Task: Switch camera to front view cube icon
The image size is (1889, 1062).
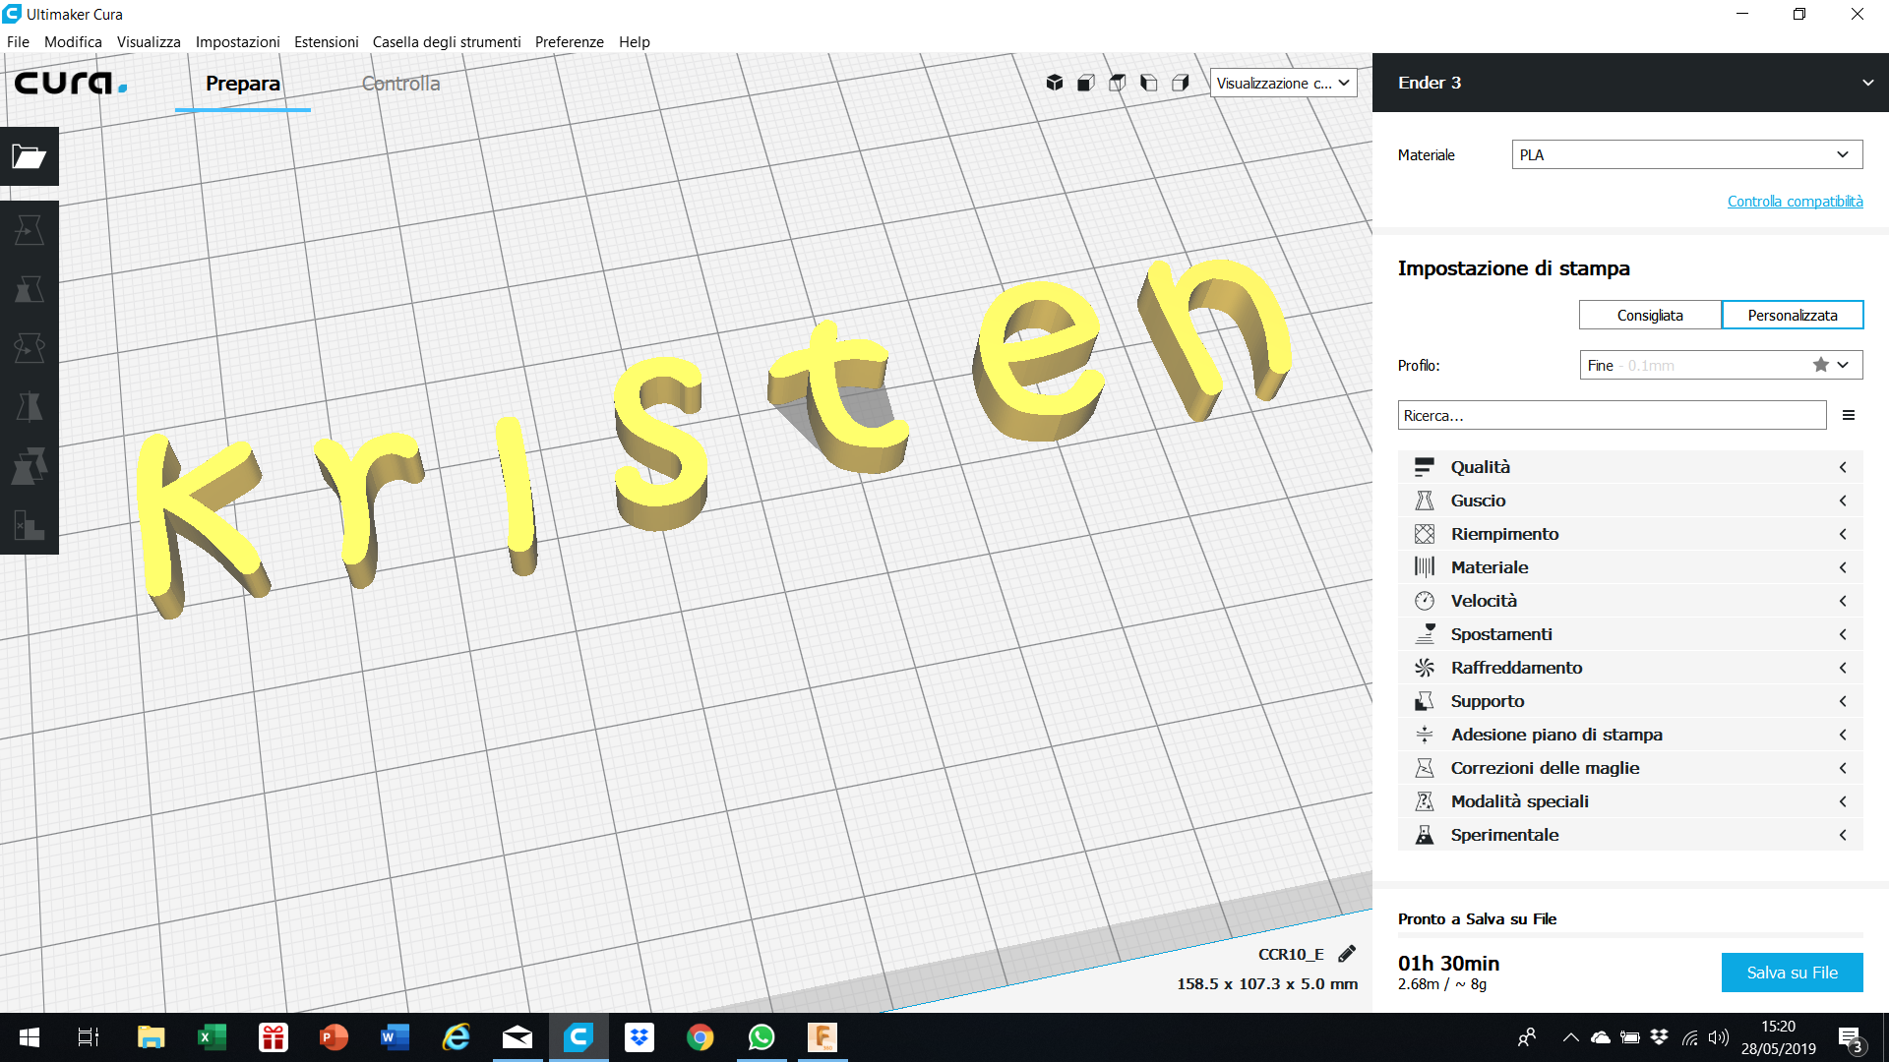Action: tap(1085, 83)
